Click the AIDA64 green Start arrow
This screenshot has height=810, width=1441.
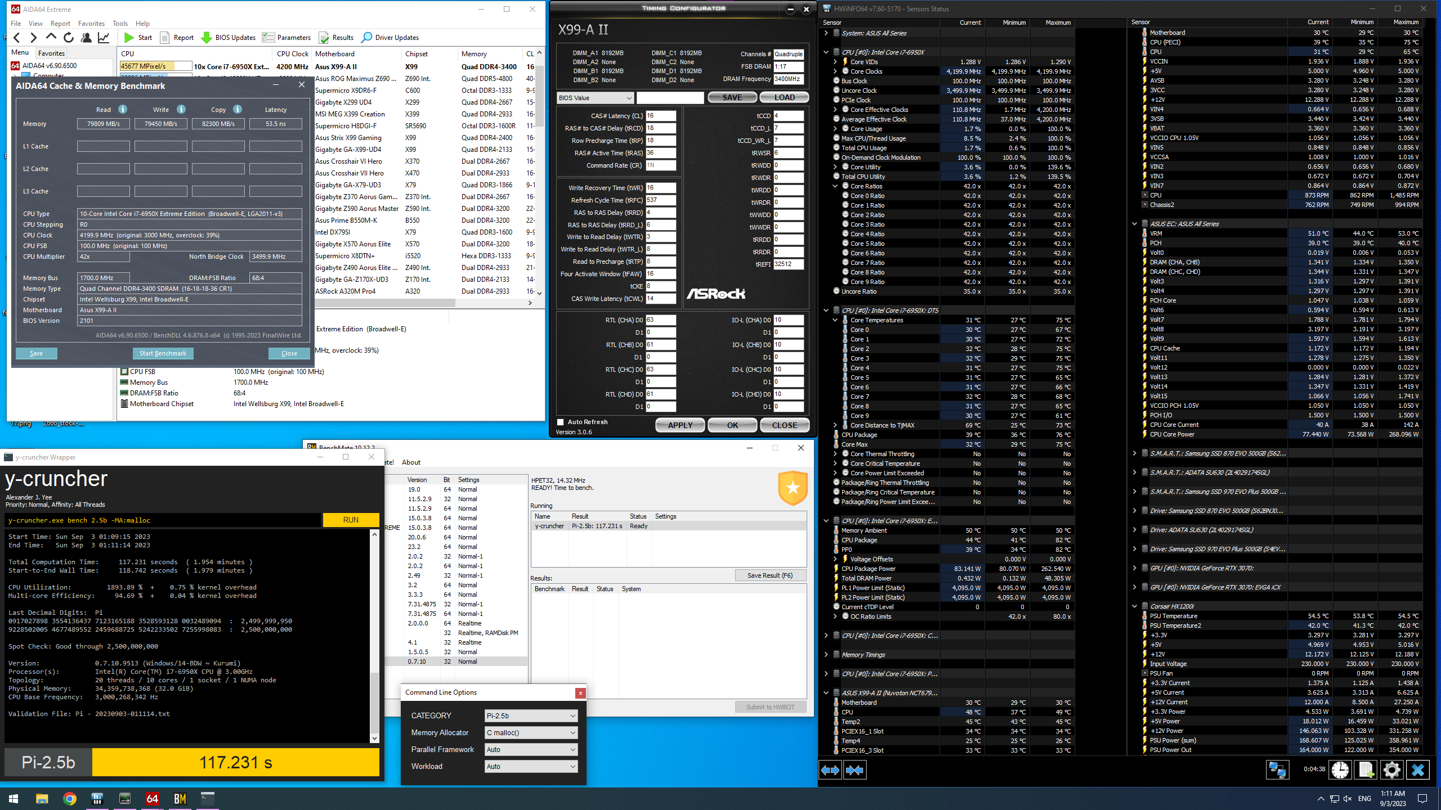point(129,38)
